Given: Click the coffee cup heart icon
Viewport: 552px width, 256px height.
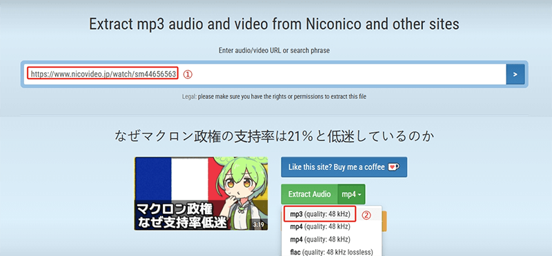Looking at the screenshot, I should 393,167.
